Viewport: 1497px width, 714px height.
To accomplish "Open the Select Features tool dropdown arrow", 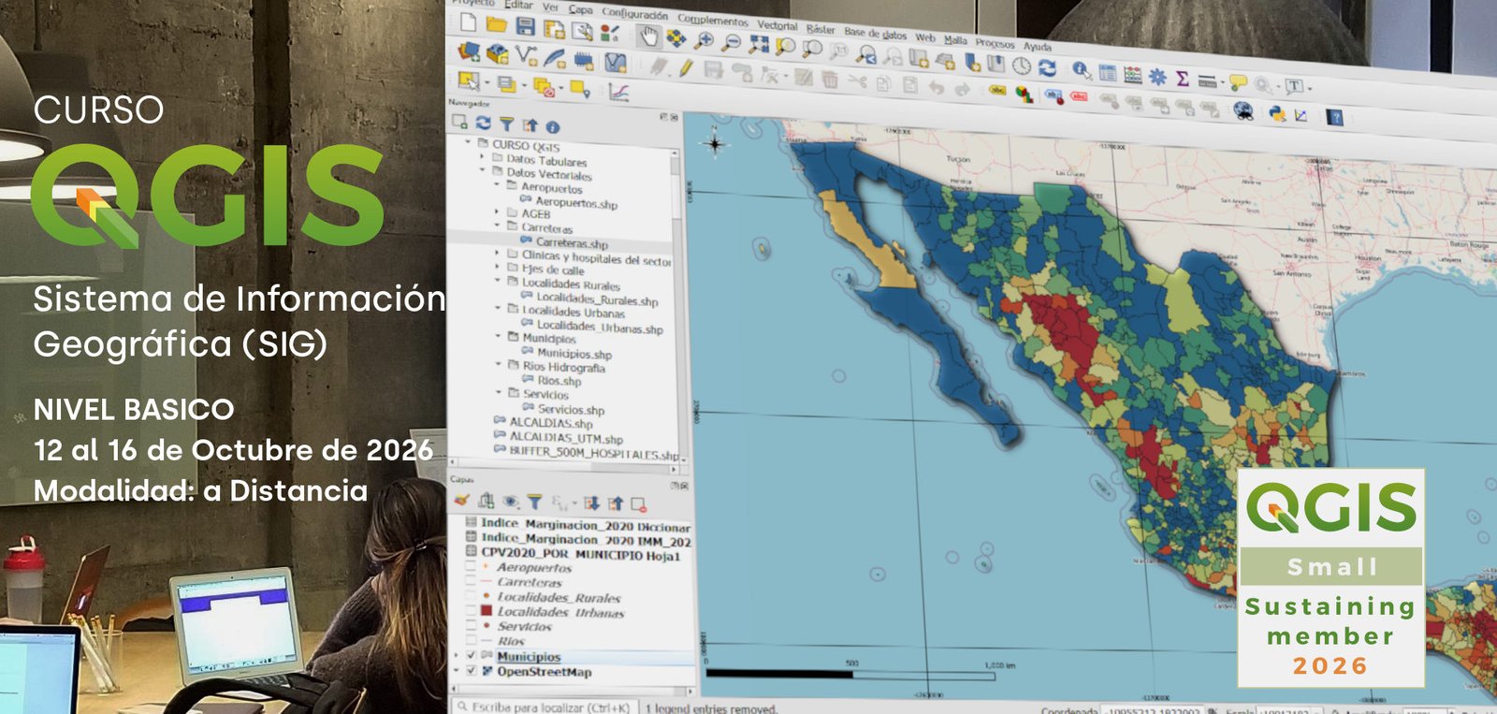I will [487, 82].
